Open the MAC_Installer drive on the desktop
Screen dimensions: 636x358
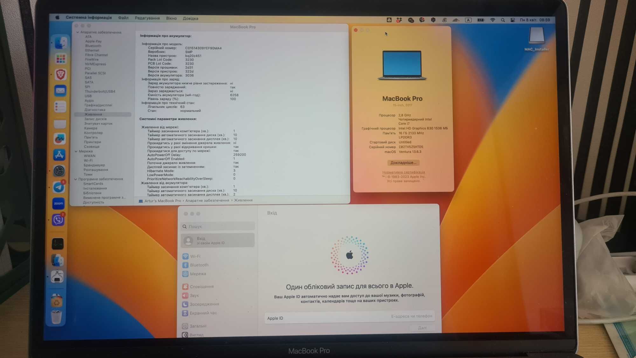pyautogui.click(x=536, y=39)
